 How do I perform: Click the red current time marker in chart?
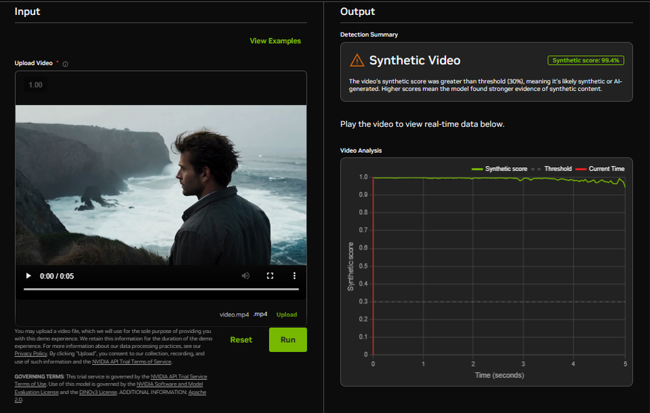(x=373, y=265)
